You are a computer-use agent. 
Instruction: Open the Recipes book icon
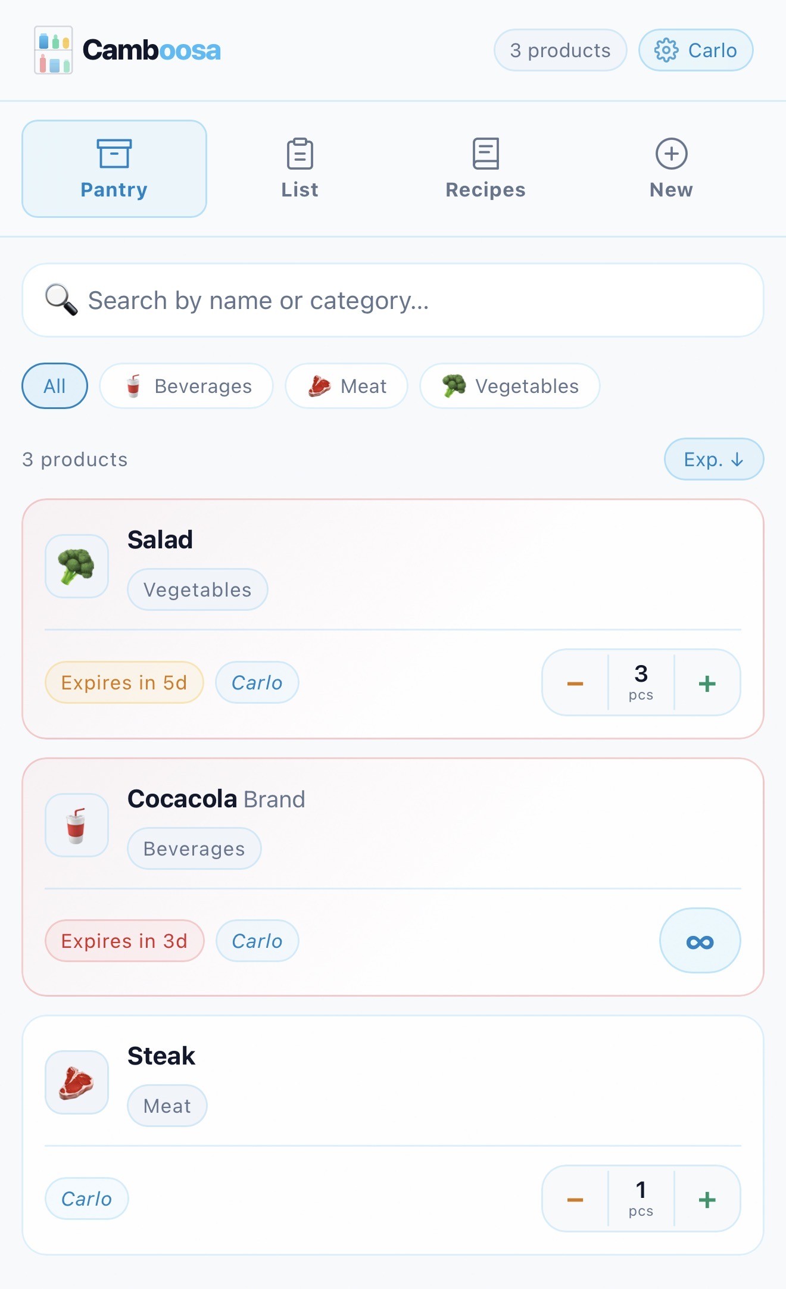point(485,154)
